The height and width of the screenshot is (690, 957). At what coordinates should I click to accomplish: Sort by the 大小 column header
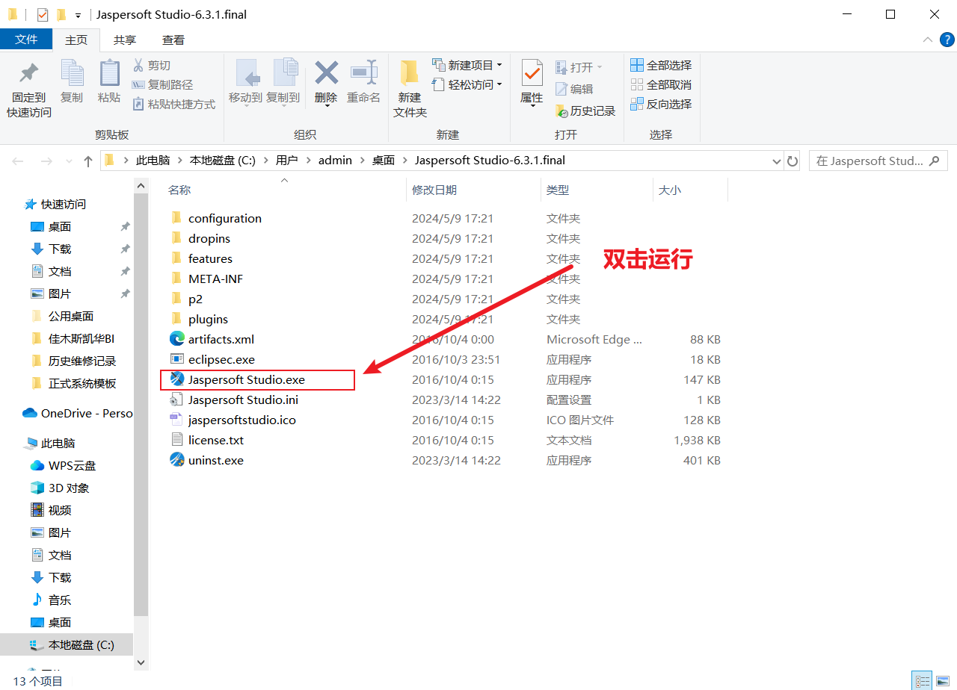pos(670,190)
